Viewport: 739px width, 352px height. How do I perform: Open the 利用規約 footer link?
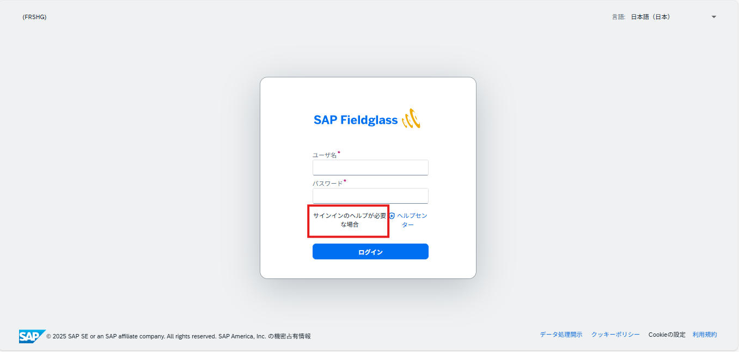[x=705, y=335]
